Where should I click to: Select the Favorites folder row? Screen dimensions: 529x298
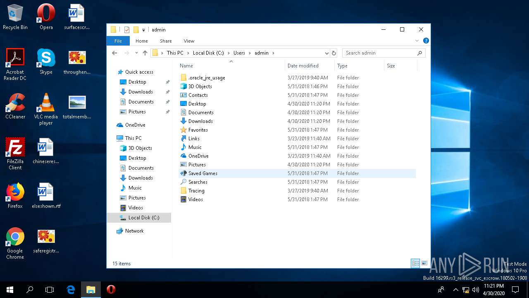pyautogui.click(x=297, y=130)
